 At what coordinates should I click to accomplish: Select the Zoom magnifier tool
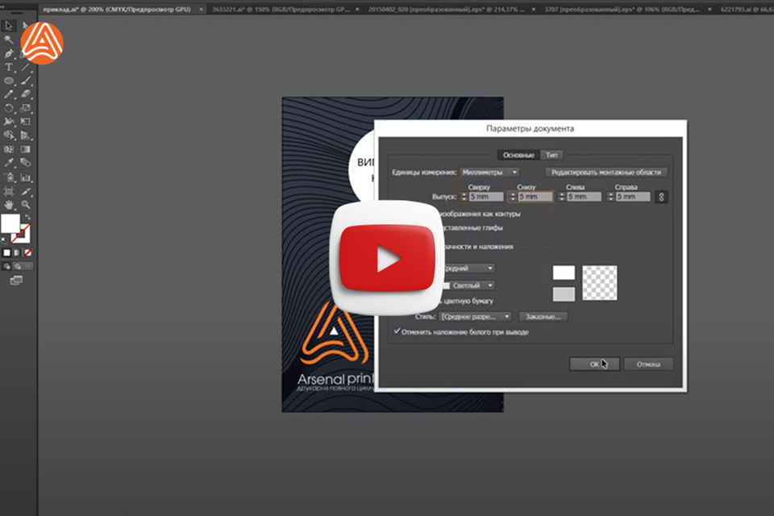point(26,205)
